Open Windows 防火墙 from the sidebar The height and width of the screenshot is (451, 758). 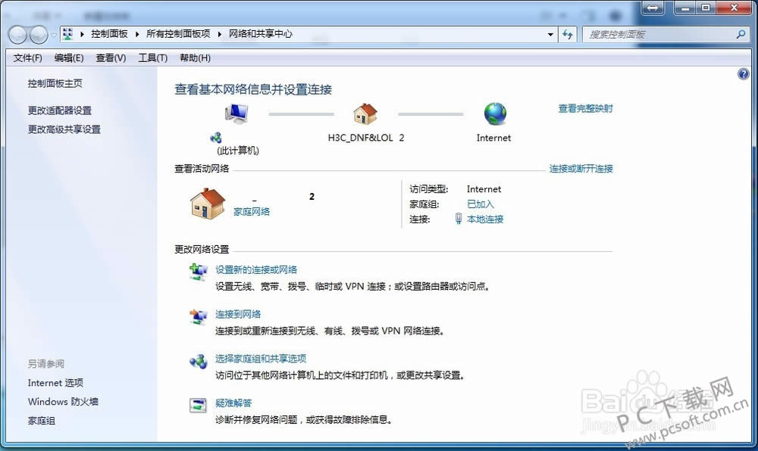tap(63, 402)
